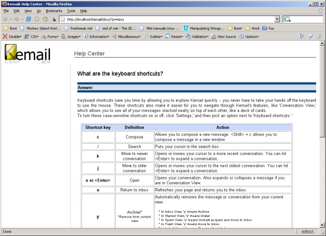326x236 pixels.
Task: Click the 'Shortcut key' column header
Action: pos(98,127)
